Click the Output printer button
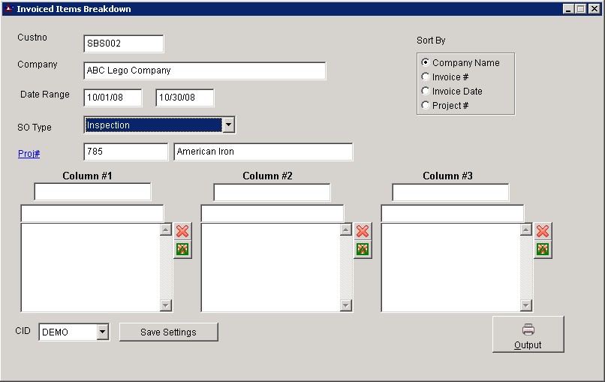This screenshot has height=382, width=605. tap(528, 335)
